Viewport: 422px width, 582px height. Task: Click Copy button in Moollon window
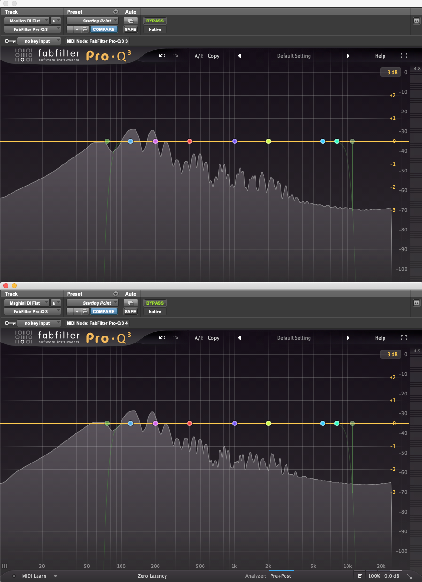(x=213, y=56)
